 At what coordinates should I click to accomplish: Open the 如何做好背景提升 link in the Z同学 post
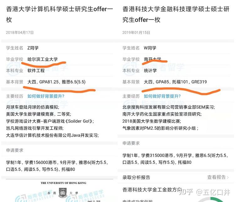pos(46,96)
